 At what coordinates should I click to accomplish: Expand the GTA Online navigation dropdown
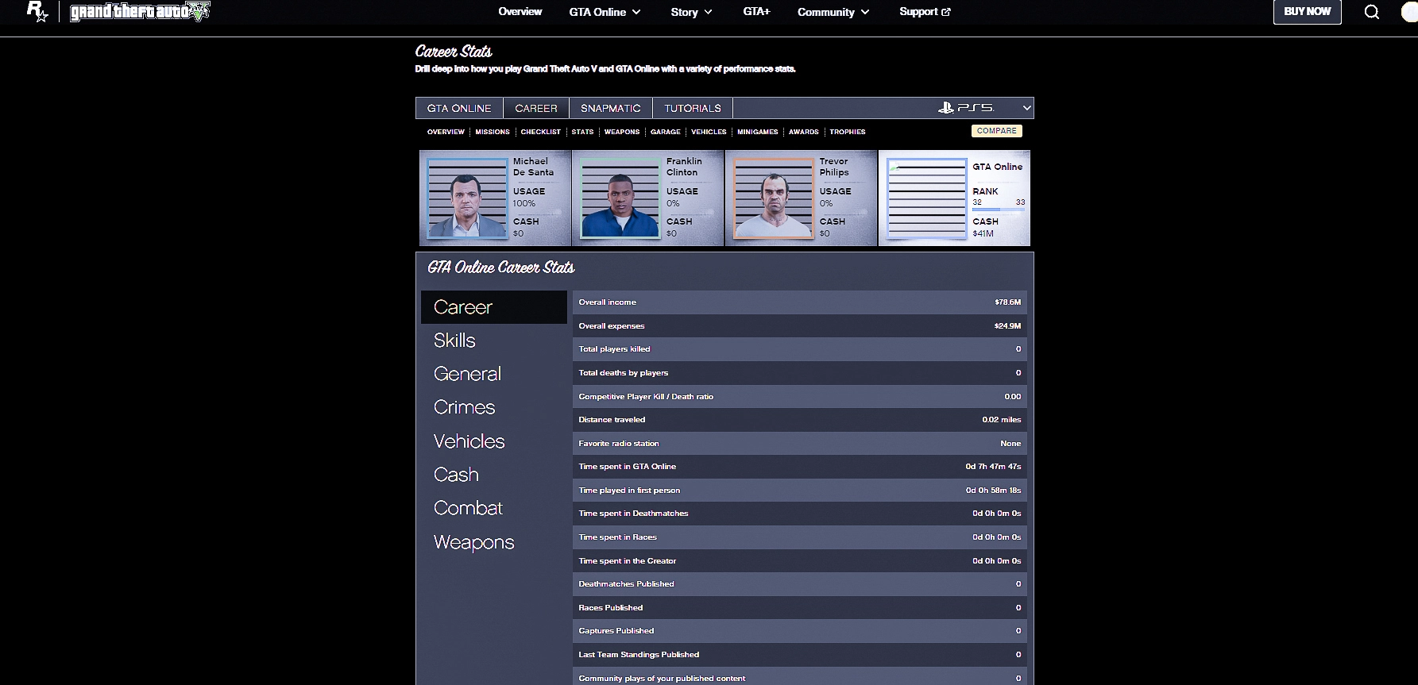pos(605,12)
